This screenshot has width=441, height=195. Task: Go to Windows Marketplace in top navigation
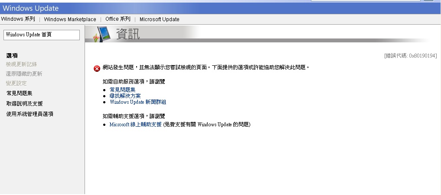(70, 19)
